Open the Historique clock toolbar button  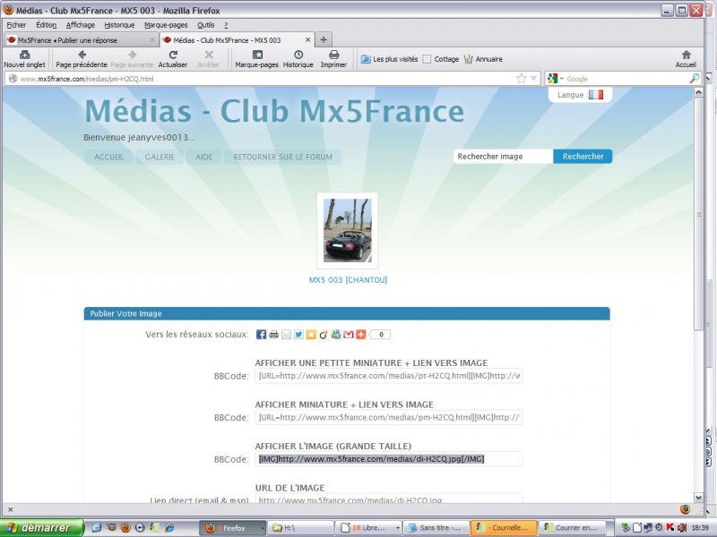pyautogui.click(x=298, y=59)
